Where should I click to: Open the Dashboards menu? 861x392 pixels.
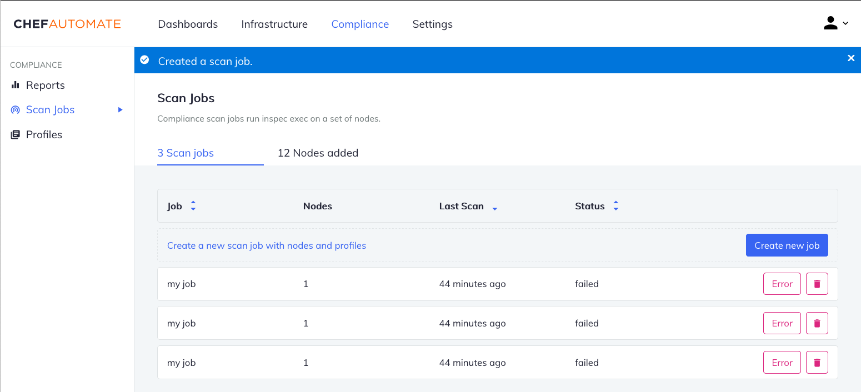(x=188, y=24)
